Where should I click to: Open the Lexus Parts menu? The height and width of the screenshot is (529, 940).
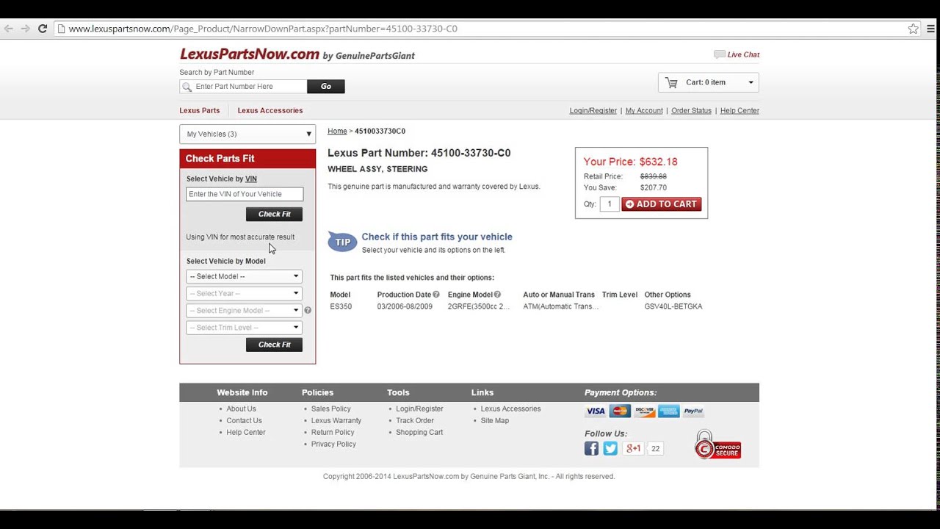[x=200, y=110]
